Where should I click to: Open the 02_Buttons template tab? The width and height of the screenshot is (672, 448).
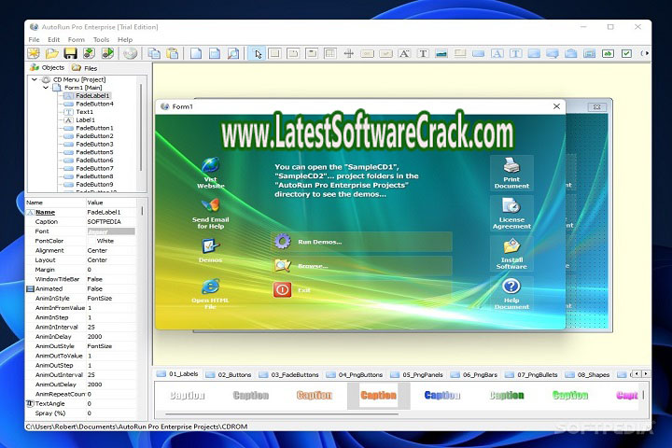tap(229, 374)
